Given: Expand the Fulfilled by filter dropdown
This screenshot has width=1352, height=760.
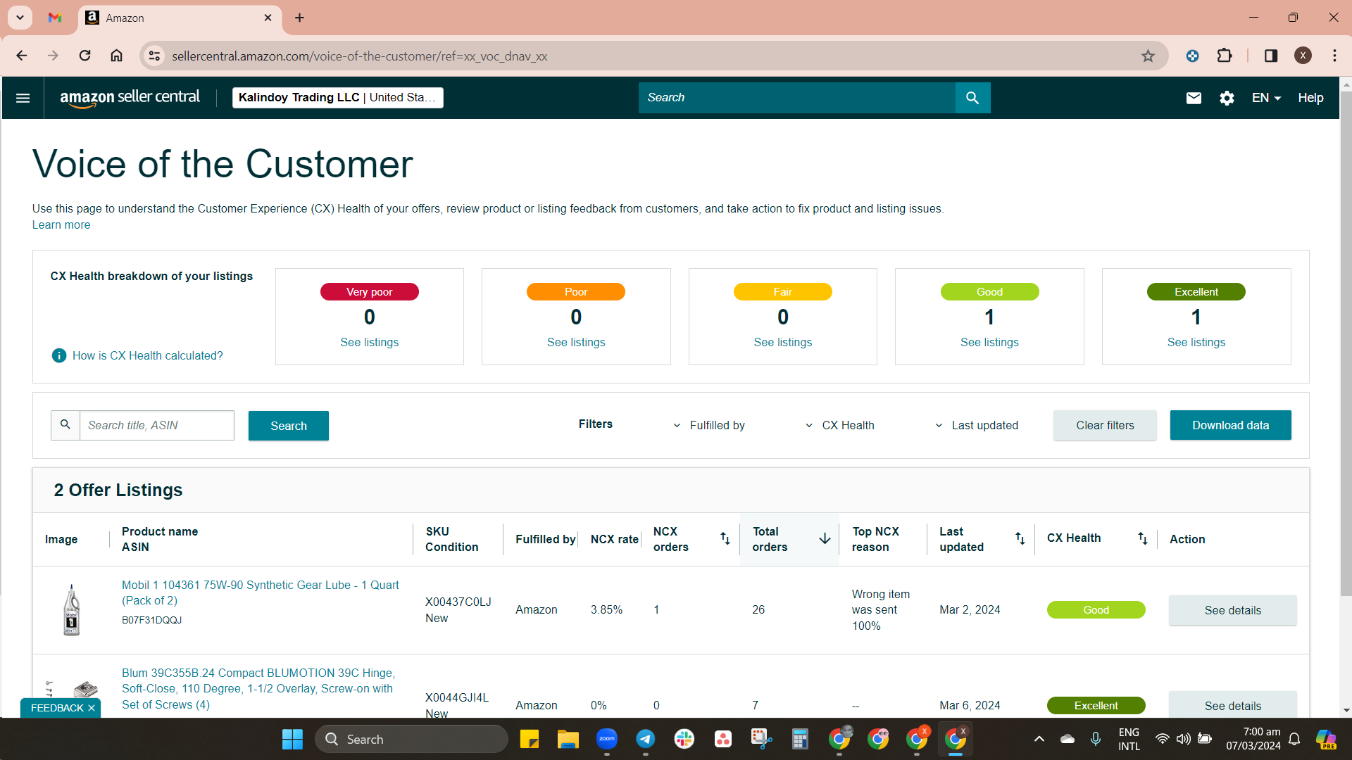Looking at the screenshot, I should click(x=709, y=425).
